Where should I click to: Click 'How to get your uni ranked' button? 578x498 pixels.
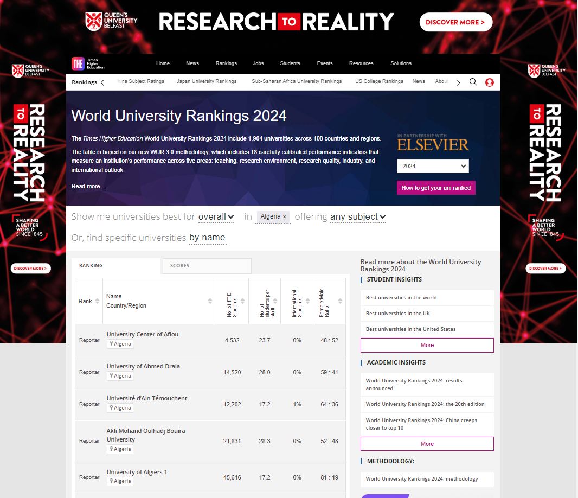click(436, 188)
